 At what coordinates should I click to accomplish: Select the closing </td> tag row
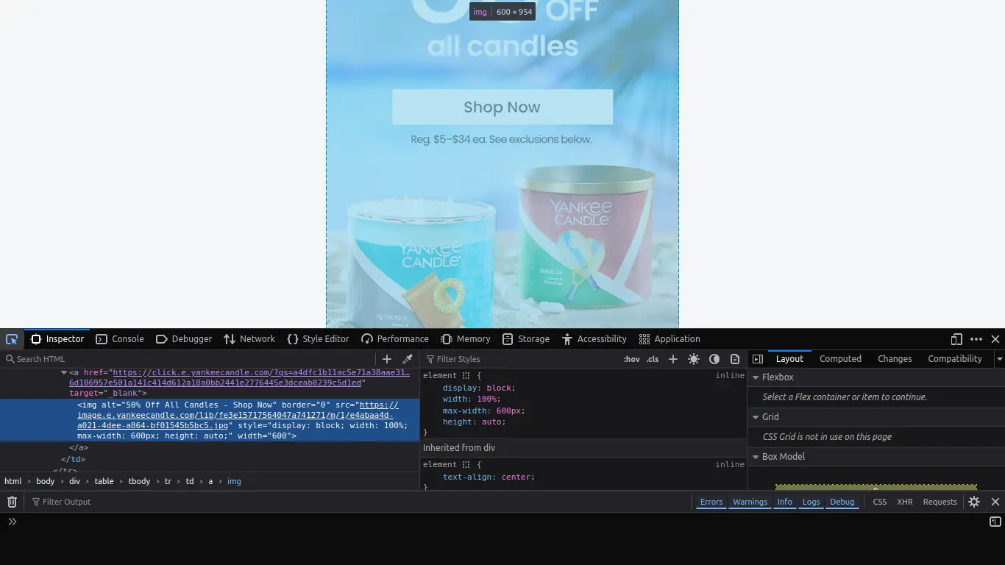73,459
